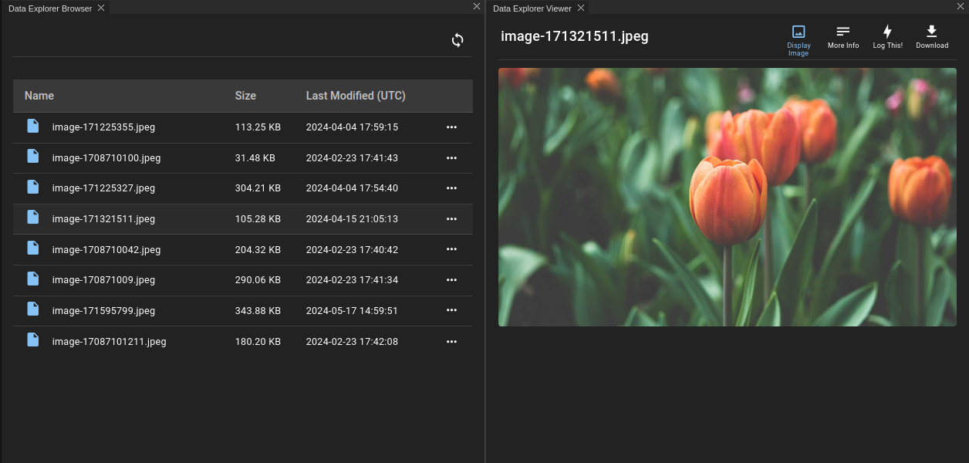This screenshot has height=463, width=969.
Task: Click the date 2024-02-23 17:42:08
Action: pyautogui.click(x=352, y=342)
